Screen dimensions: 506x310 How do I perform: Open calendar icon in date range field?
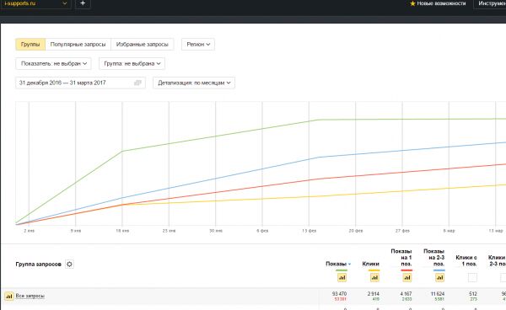137,83
